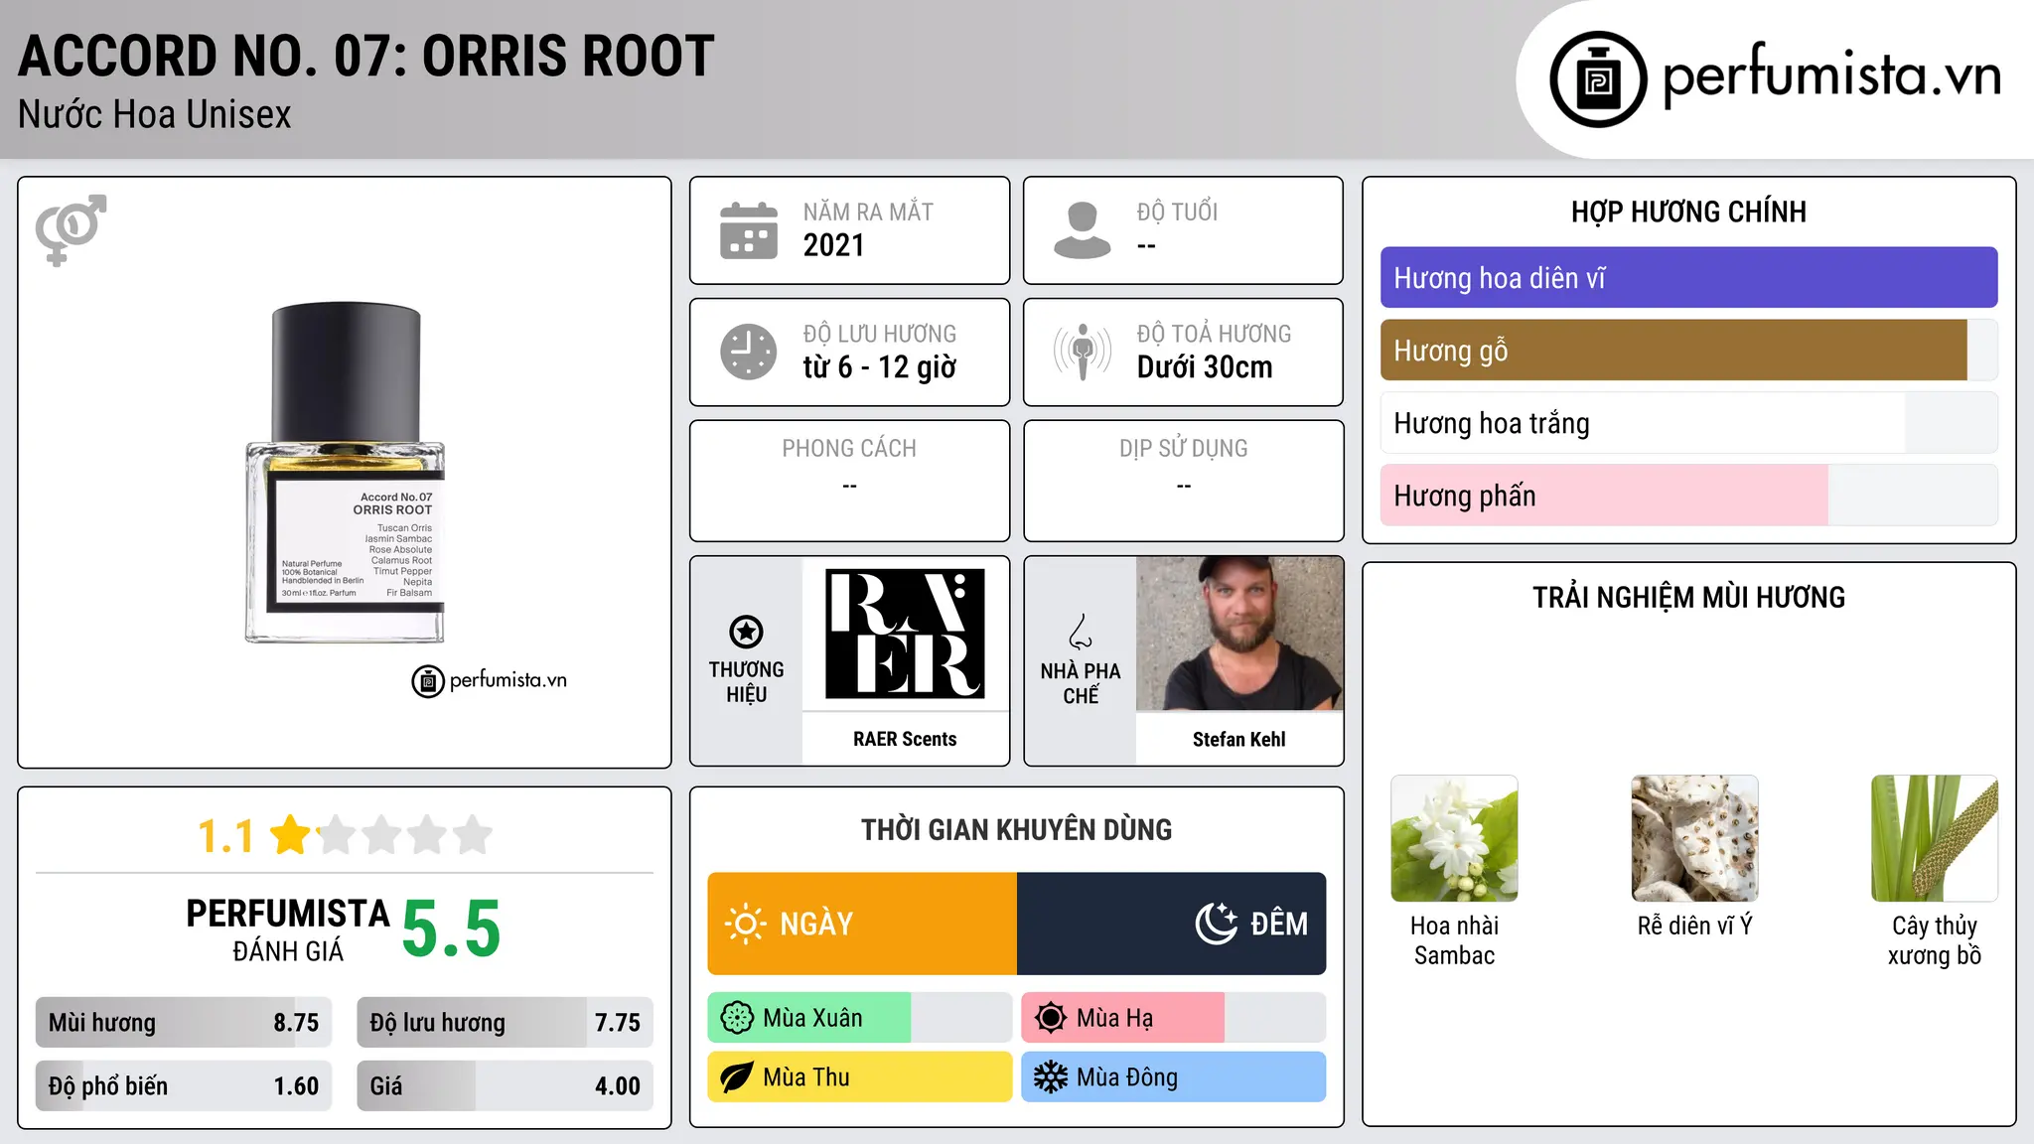
Task: Click the sun icon for Mùa Hạ
Action: [x=1051, y=1018]
